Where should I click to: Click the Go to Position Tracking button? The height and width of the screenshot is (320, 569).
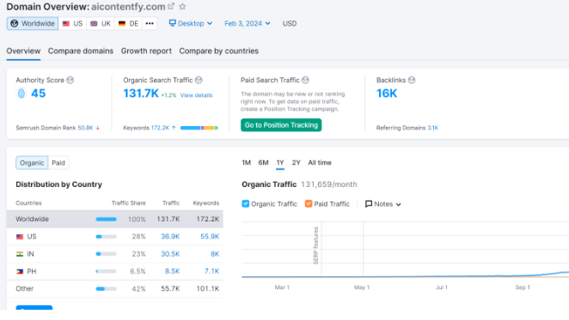coord(281,125)
